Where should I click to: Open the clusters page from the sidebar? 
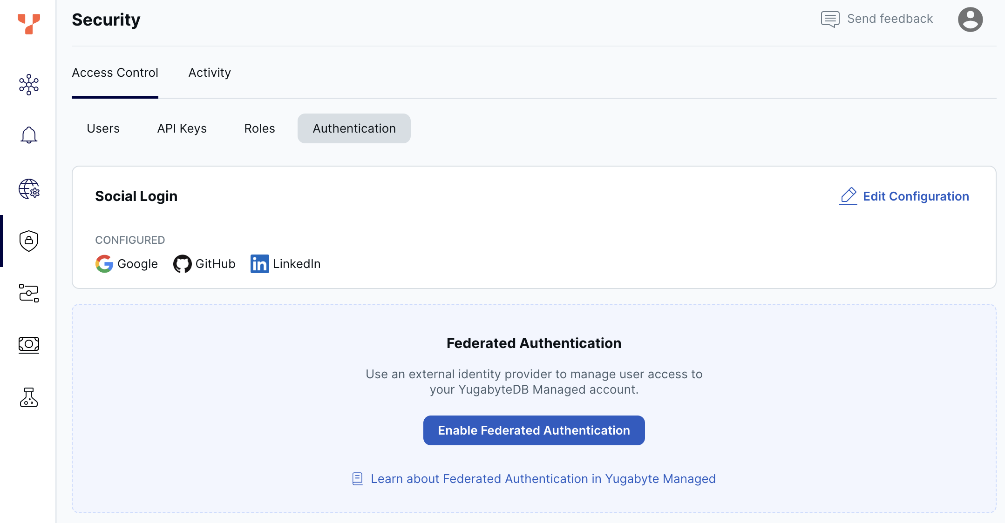click(29, 85)
